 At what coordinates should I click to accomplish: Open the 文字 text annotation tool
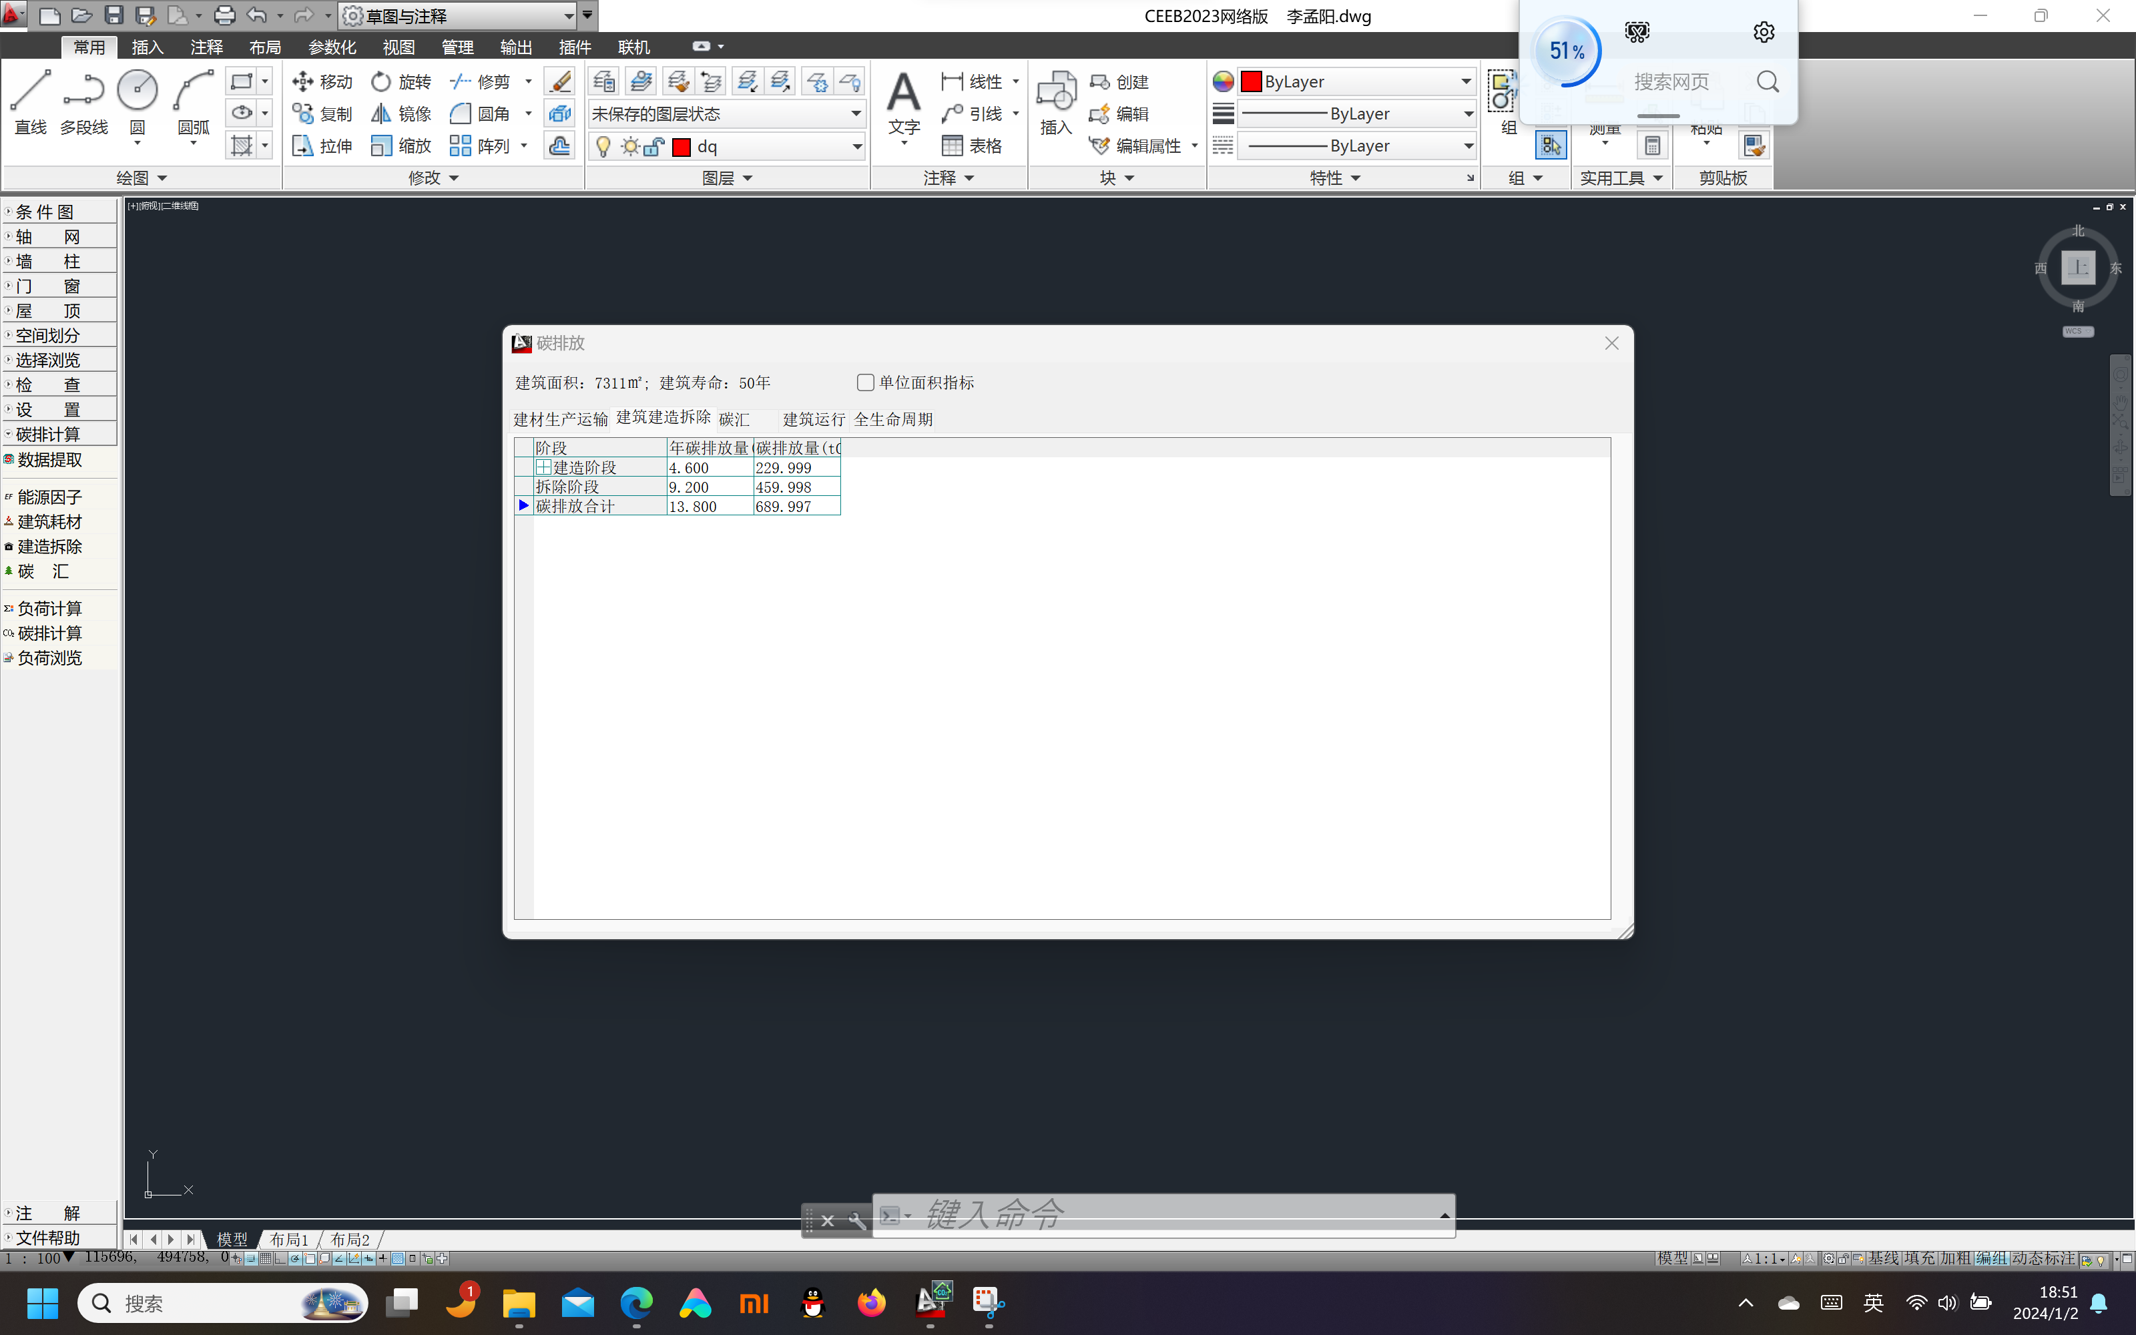904,102
